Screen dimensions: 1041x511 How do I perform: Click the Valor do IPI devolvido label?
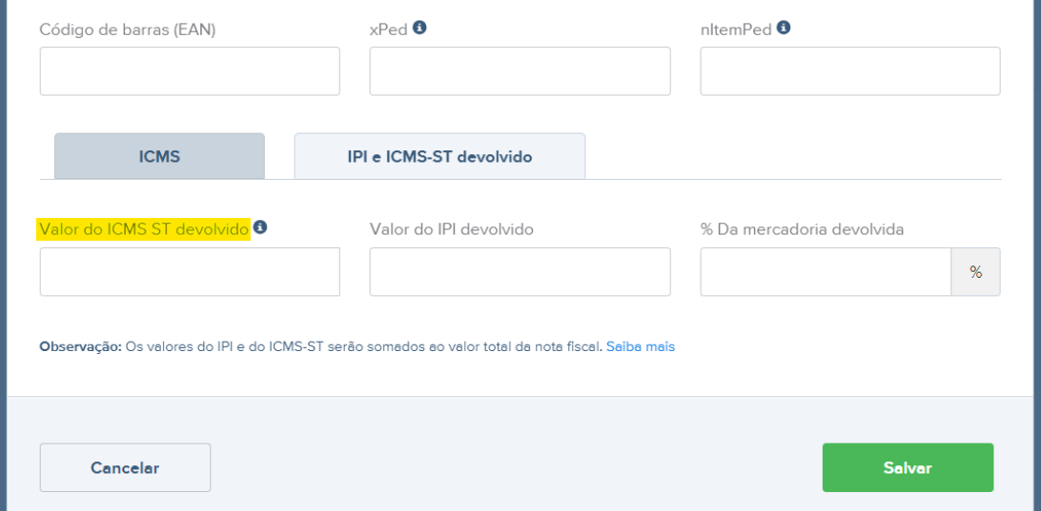(451, 229)
